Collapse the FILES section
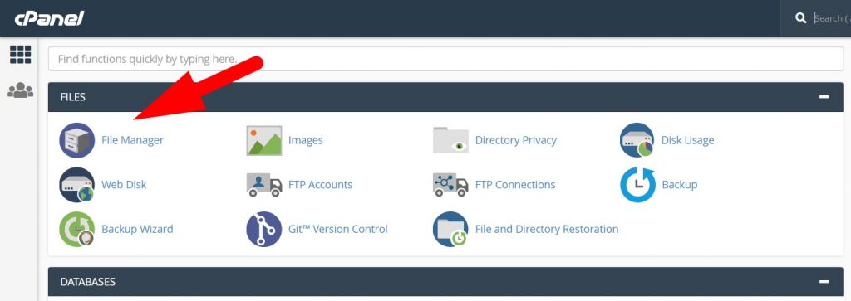Image resolution: width=851 pixels, height=301 pixels. pyautogui.click(x=824, y=97)
